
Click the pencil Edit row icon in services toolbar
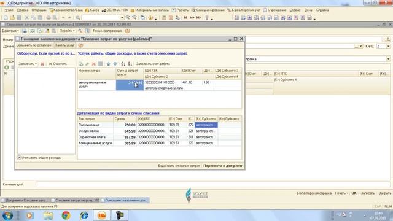pyautogui.click(x=87, y=64)
